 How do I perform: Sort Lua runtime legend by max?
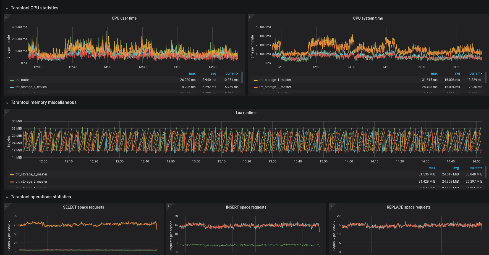[432, 168]
